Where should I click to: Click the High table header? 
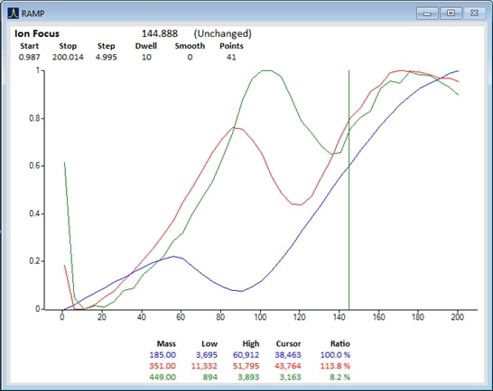(x=251, y=343)
